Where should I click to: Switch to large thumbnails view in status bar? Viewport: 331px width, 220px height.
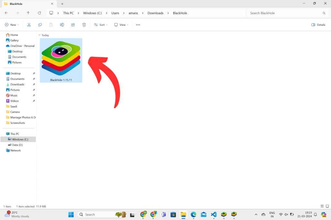click(x=327, y=206)
